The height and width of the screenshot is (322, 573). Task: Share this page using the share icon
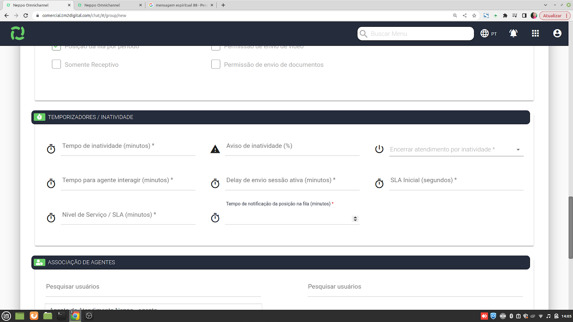464,15
